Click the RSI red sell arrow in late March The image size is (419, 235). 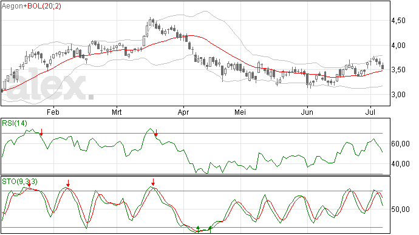click(156, 133)
